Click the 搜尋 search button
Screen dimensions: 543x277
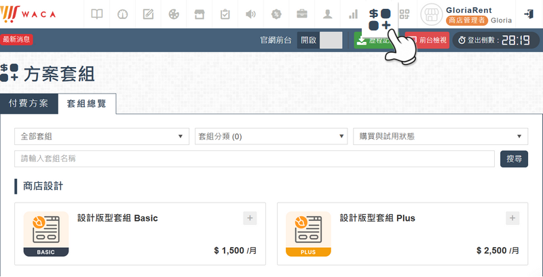point(514,158)
